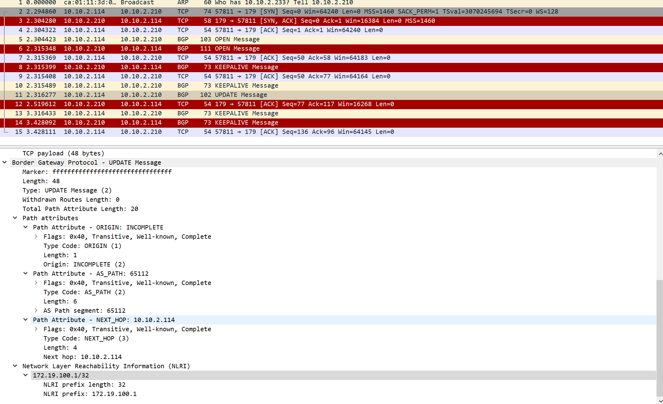
Task: Expand the AS Path segment: 65112 node
Action: (36, 310)
